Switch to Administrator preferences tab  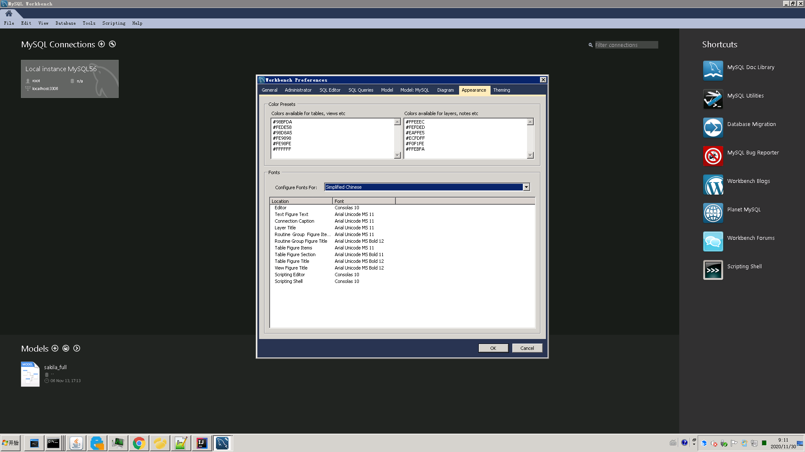pyautogui.click(x=298, y=90)
